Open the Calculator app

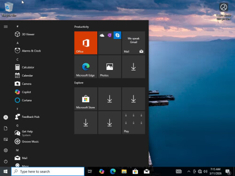point(40,67)
